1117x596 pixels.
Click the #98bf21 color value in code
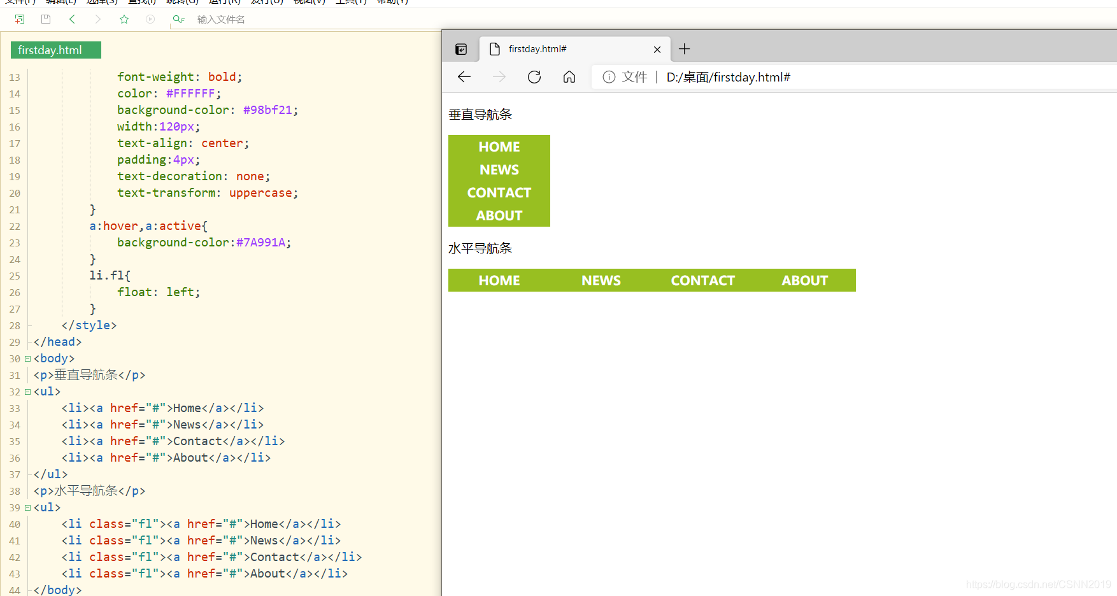click(x=267, y=110)
